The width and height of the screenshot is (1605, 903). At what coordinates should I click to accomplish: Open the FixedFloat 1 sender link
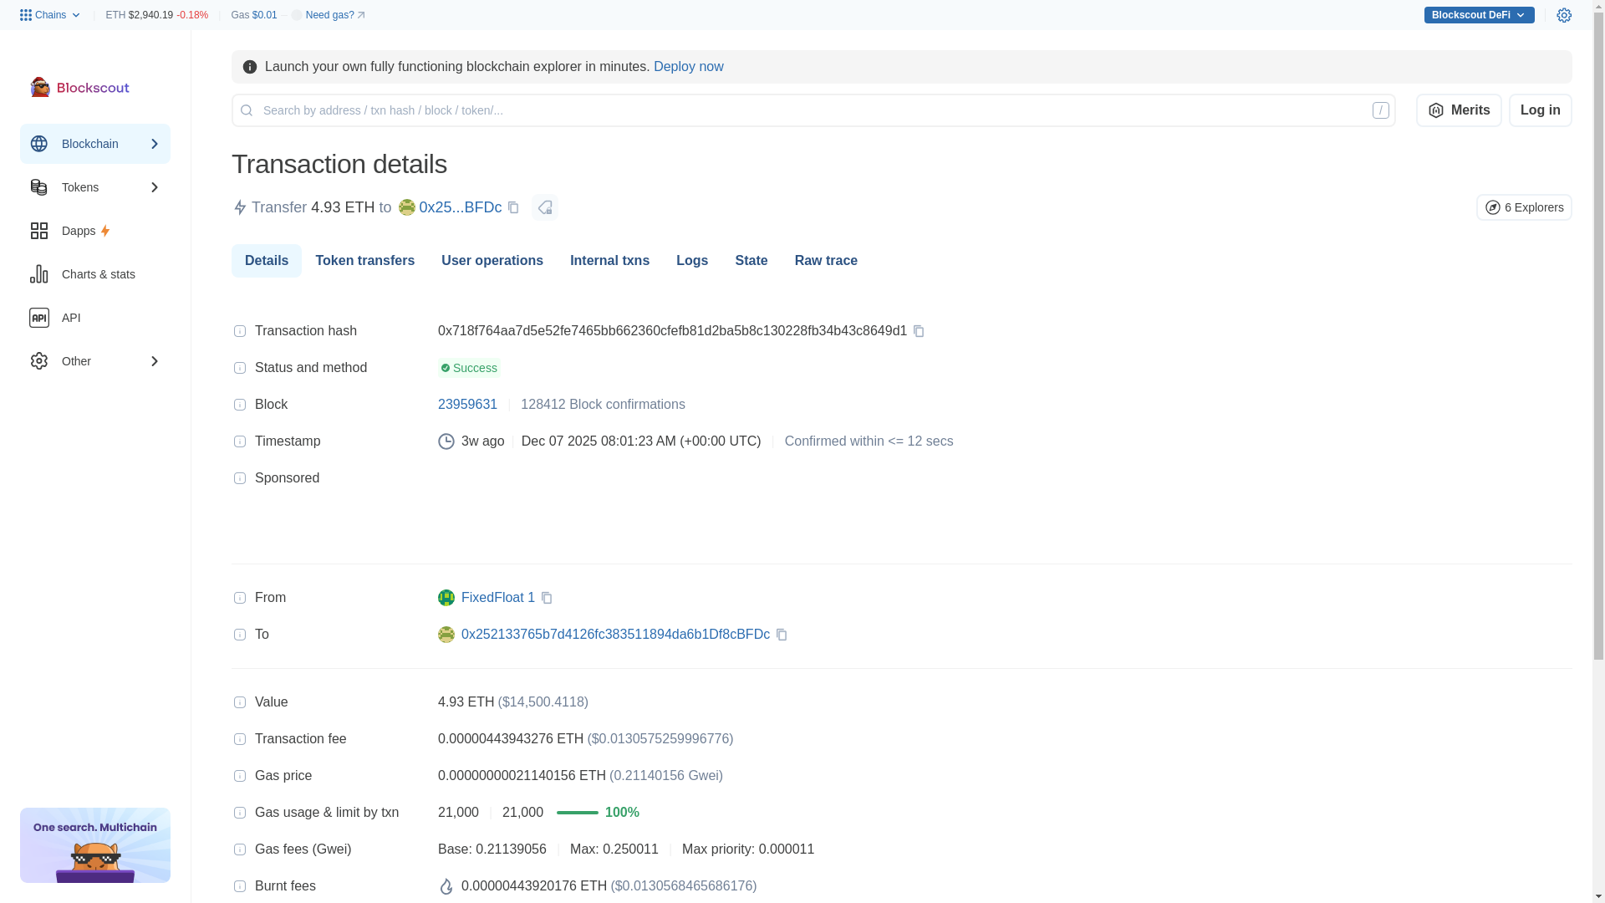pos(498,598)
